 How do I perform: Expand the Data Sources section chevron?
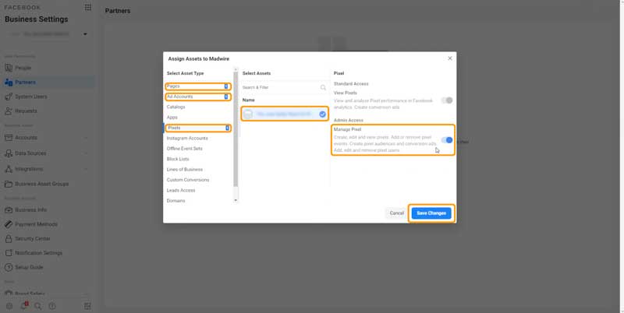87,153
